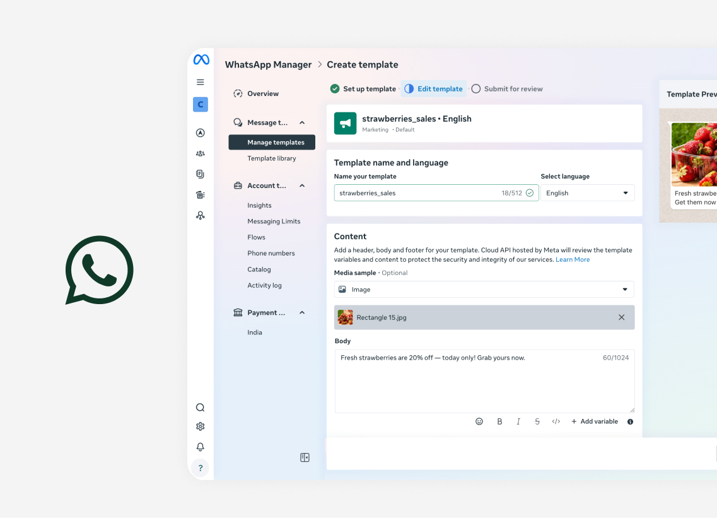Toggle the sidebar collapse panel icon
The image size is (717, 518).
(305, 457)
